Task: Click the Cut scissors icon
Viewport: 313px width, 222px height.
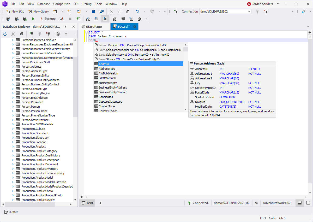Action: click(111, 11)
